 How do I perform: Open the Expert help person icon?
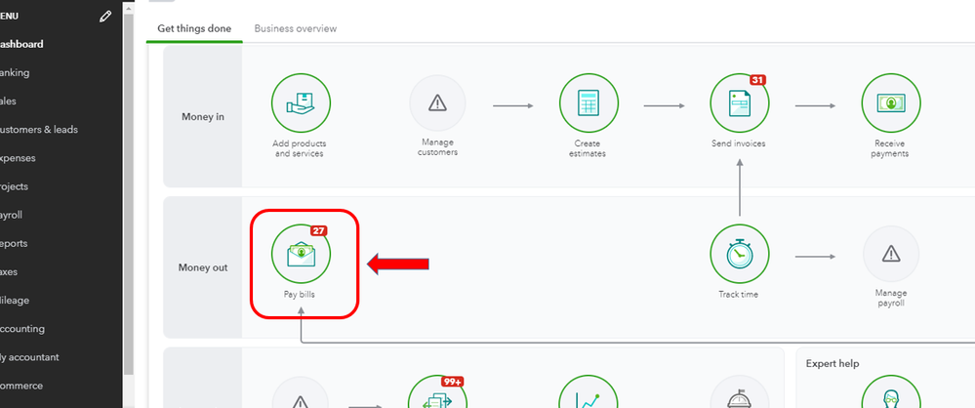[x=890, y=391]
